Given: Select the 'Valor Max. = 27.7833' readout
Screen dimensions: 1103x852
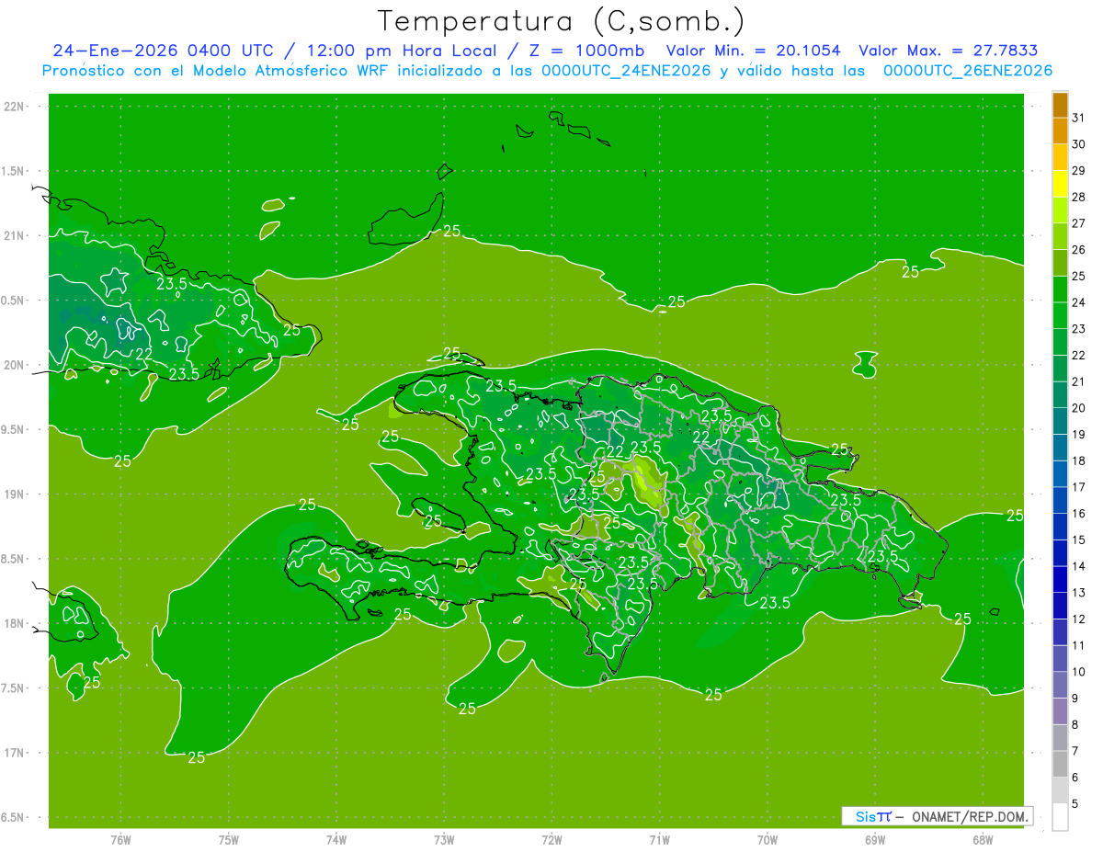Looking at the screenshot, I should 949,51.
